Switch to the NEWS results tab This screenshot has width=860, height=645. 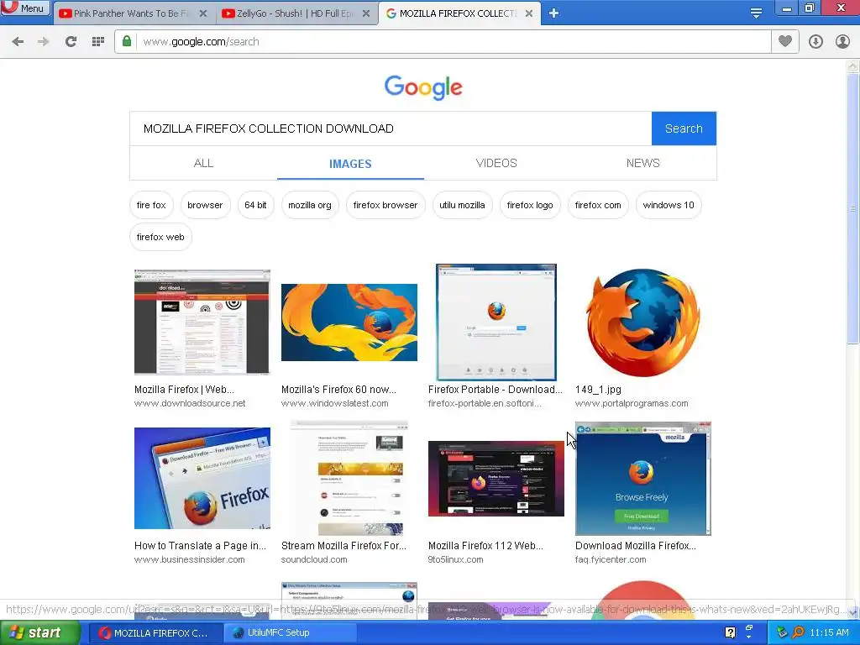click(x=642, y=164)
